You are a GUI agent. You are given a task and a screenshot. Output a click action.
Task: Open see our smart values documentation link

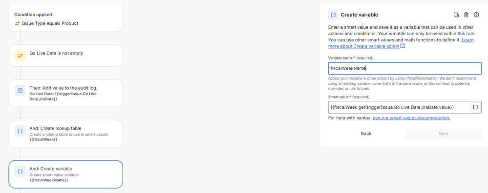(x=411, y=118)
